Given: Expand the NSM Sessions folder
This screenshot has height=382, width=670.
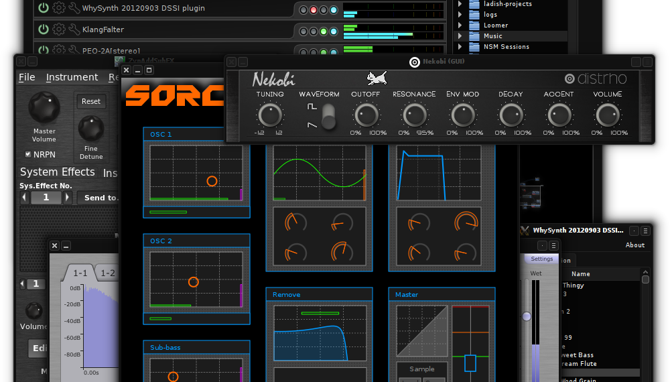Looking at the screenshot, I should point(460,47).
